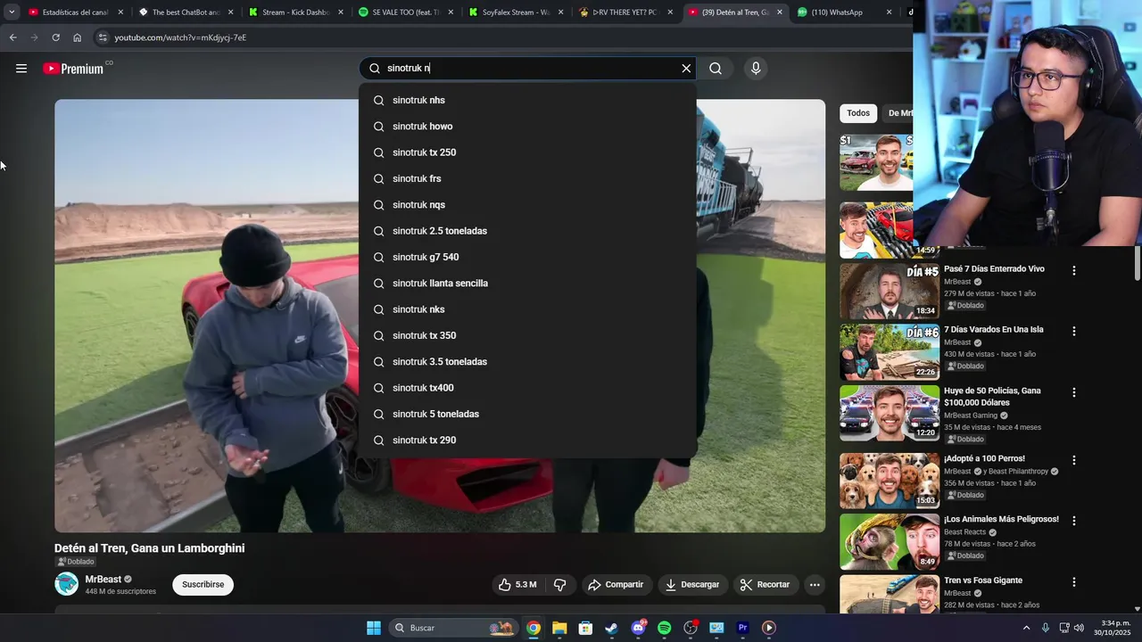Go back with the browser back arrow
The height and width of the screenshot is (642, 1142).
click(x=12, y=37)
